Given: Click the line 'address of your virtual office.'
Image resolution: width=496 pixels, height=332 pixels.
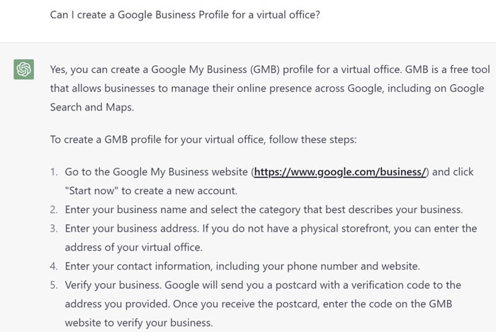Looking at the screenshot, I should pos(133,247).
